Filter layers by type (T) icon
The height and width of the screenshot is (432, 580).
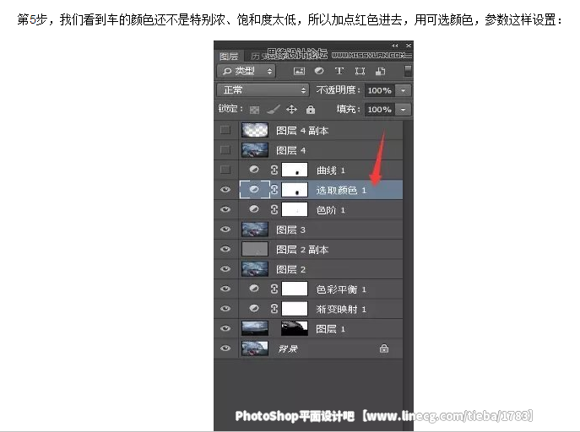pyautogui.click(x=339, y=71)
